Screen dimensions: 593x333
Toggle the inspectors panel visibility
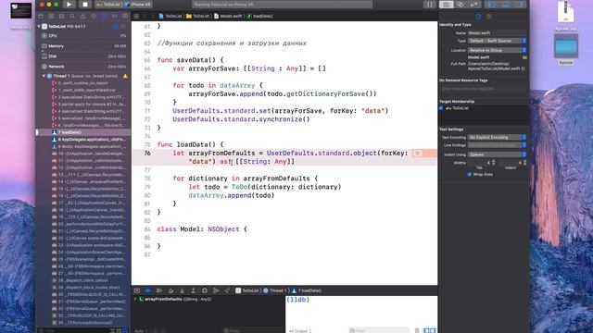519,5
